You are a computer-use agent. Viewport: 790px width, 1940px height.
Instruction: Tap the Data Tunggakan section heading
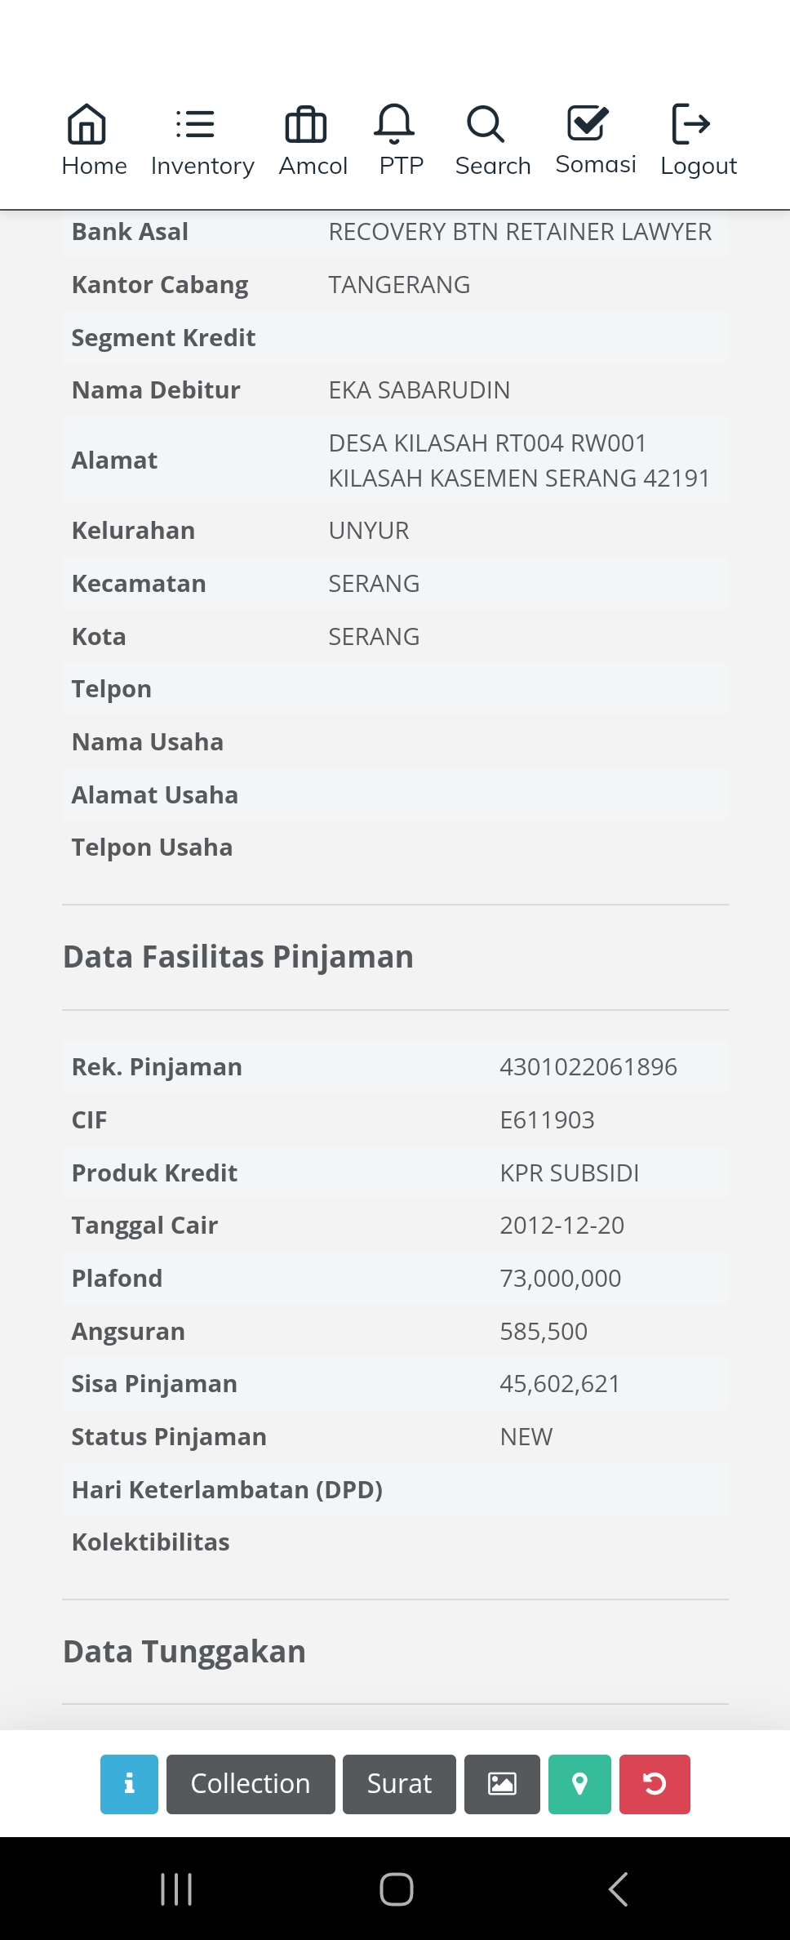click(x=184, y=1651)
